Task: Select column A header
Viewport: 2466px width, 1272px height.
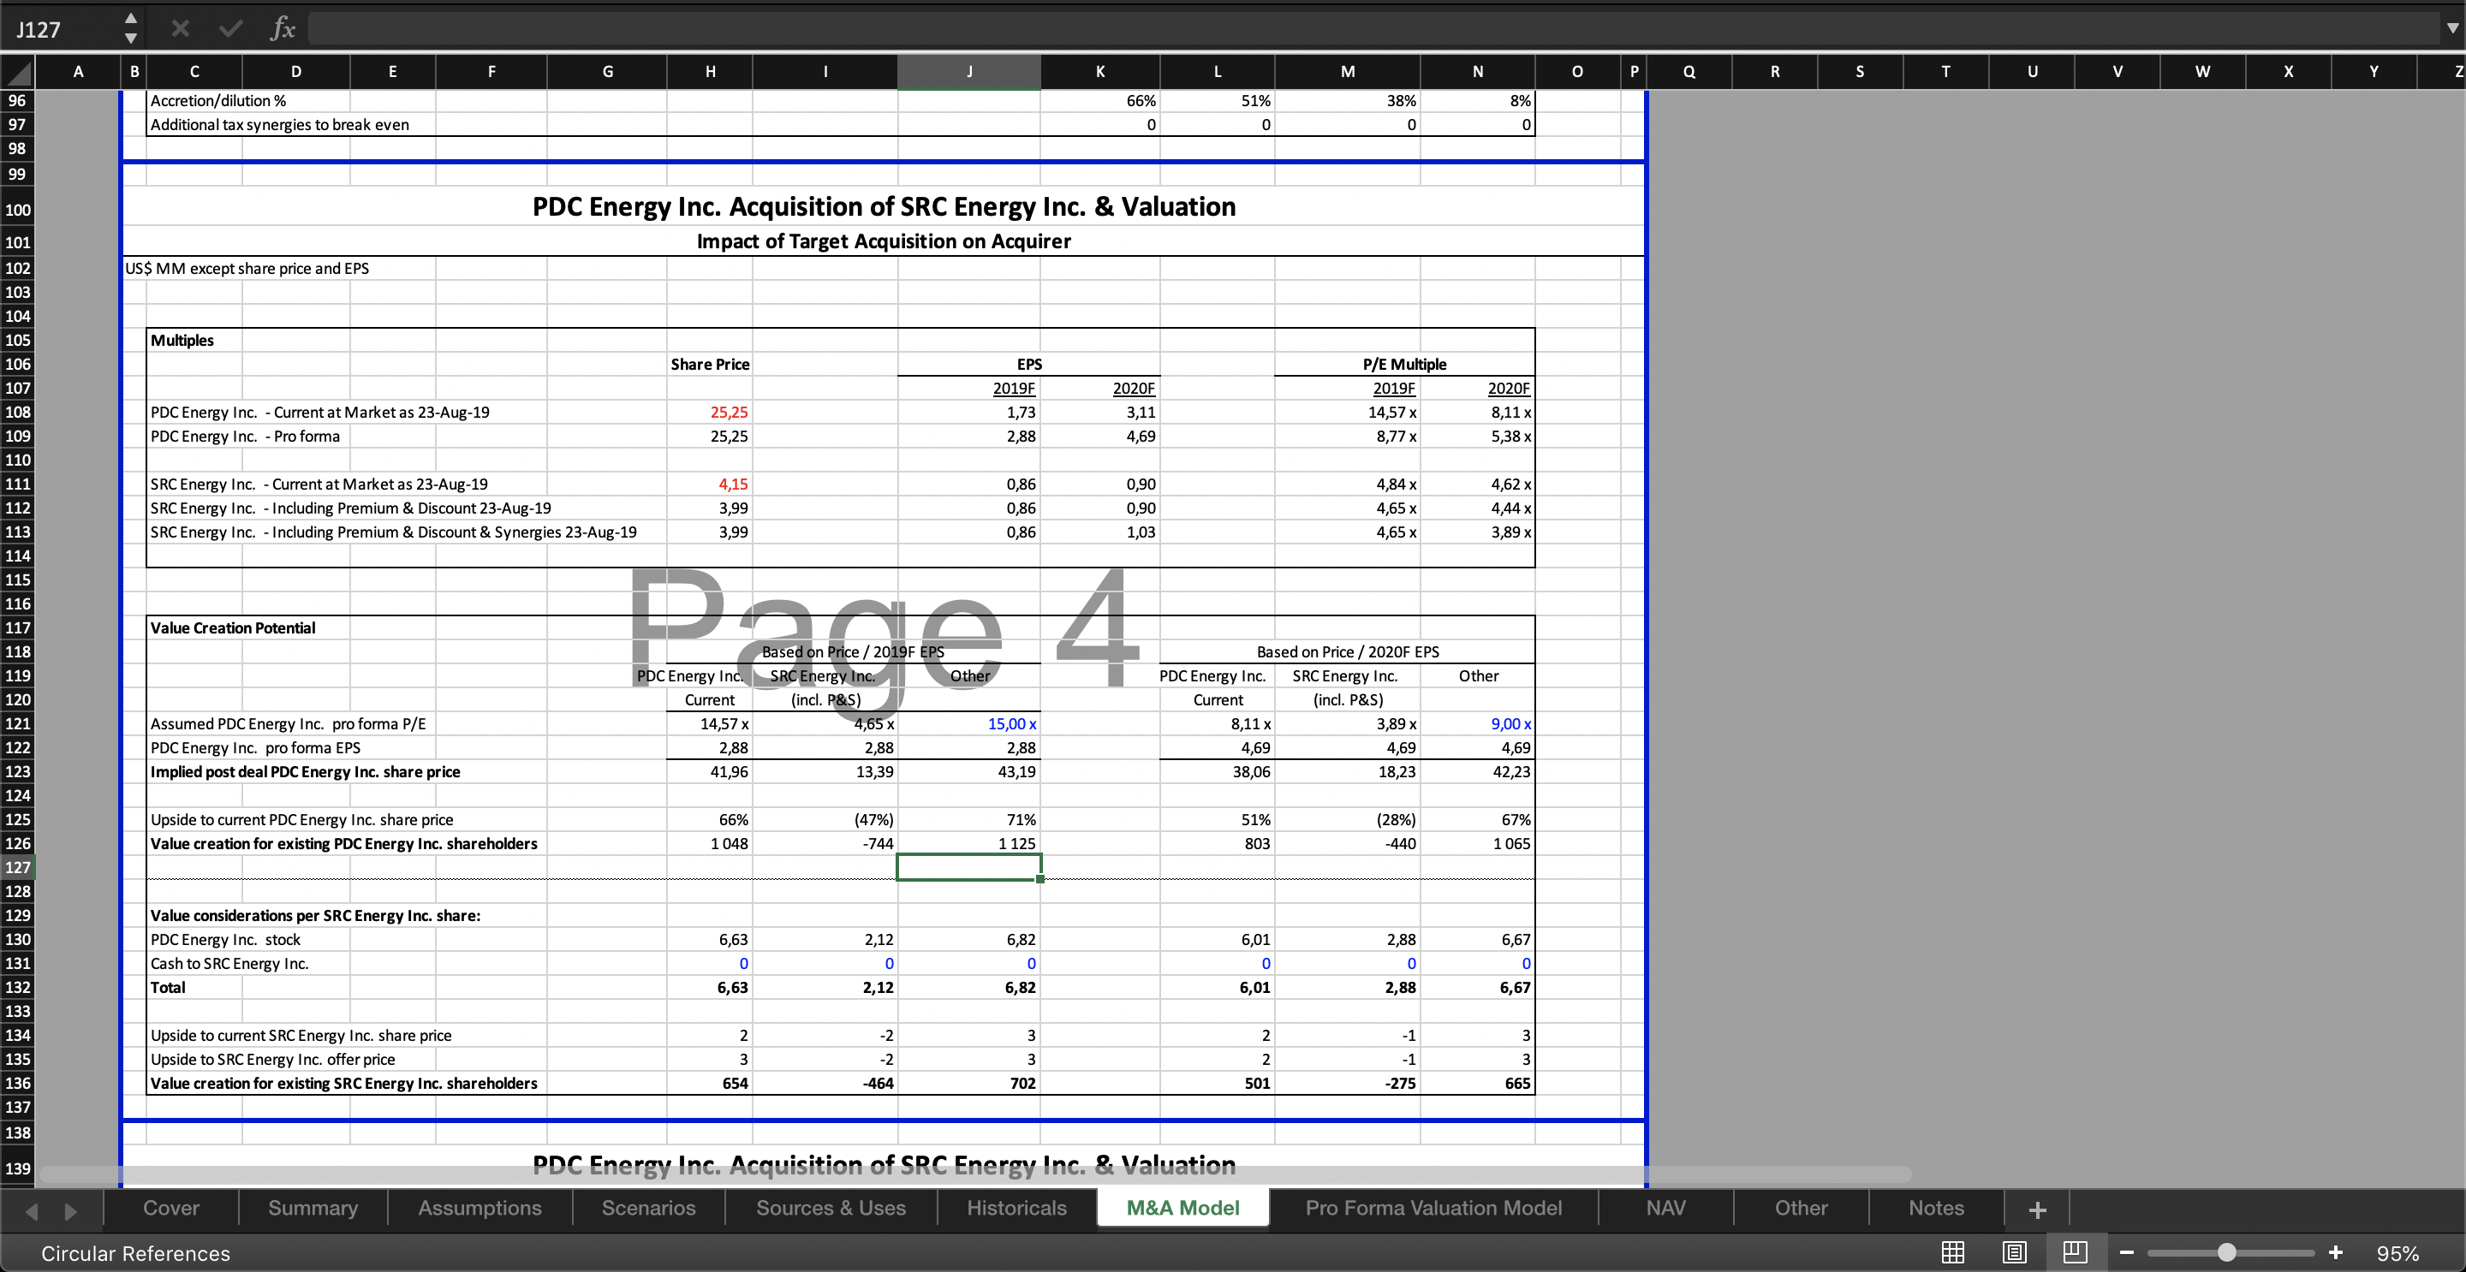Action: click(x=78, y=72)
